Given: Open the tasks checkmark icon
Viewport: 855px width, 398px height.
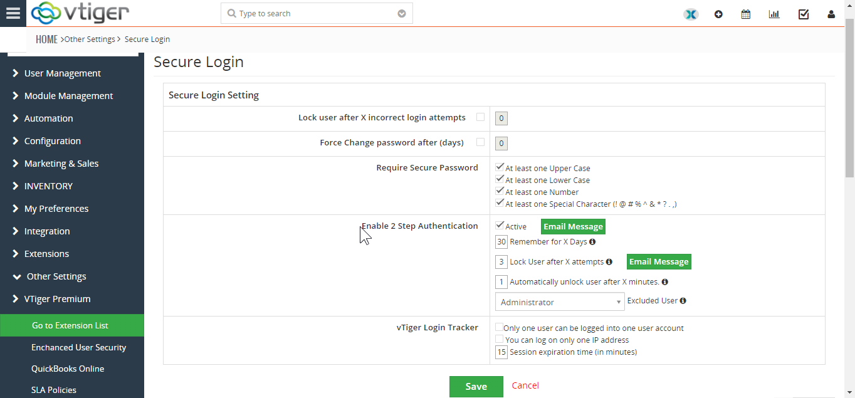Looking at the screenshot, I should [x=804, y=14].
